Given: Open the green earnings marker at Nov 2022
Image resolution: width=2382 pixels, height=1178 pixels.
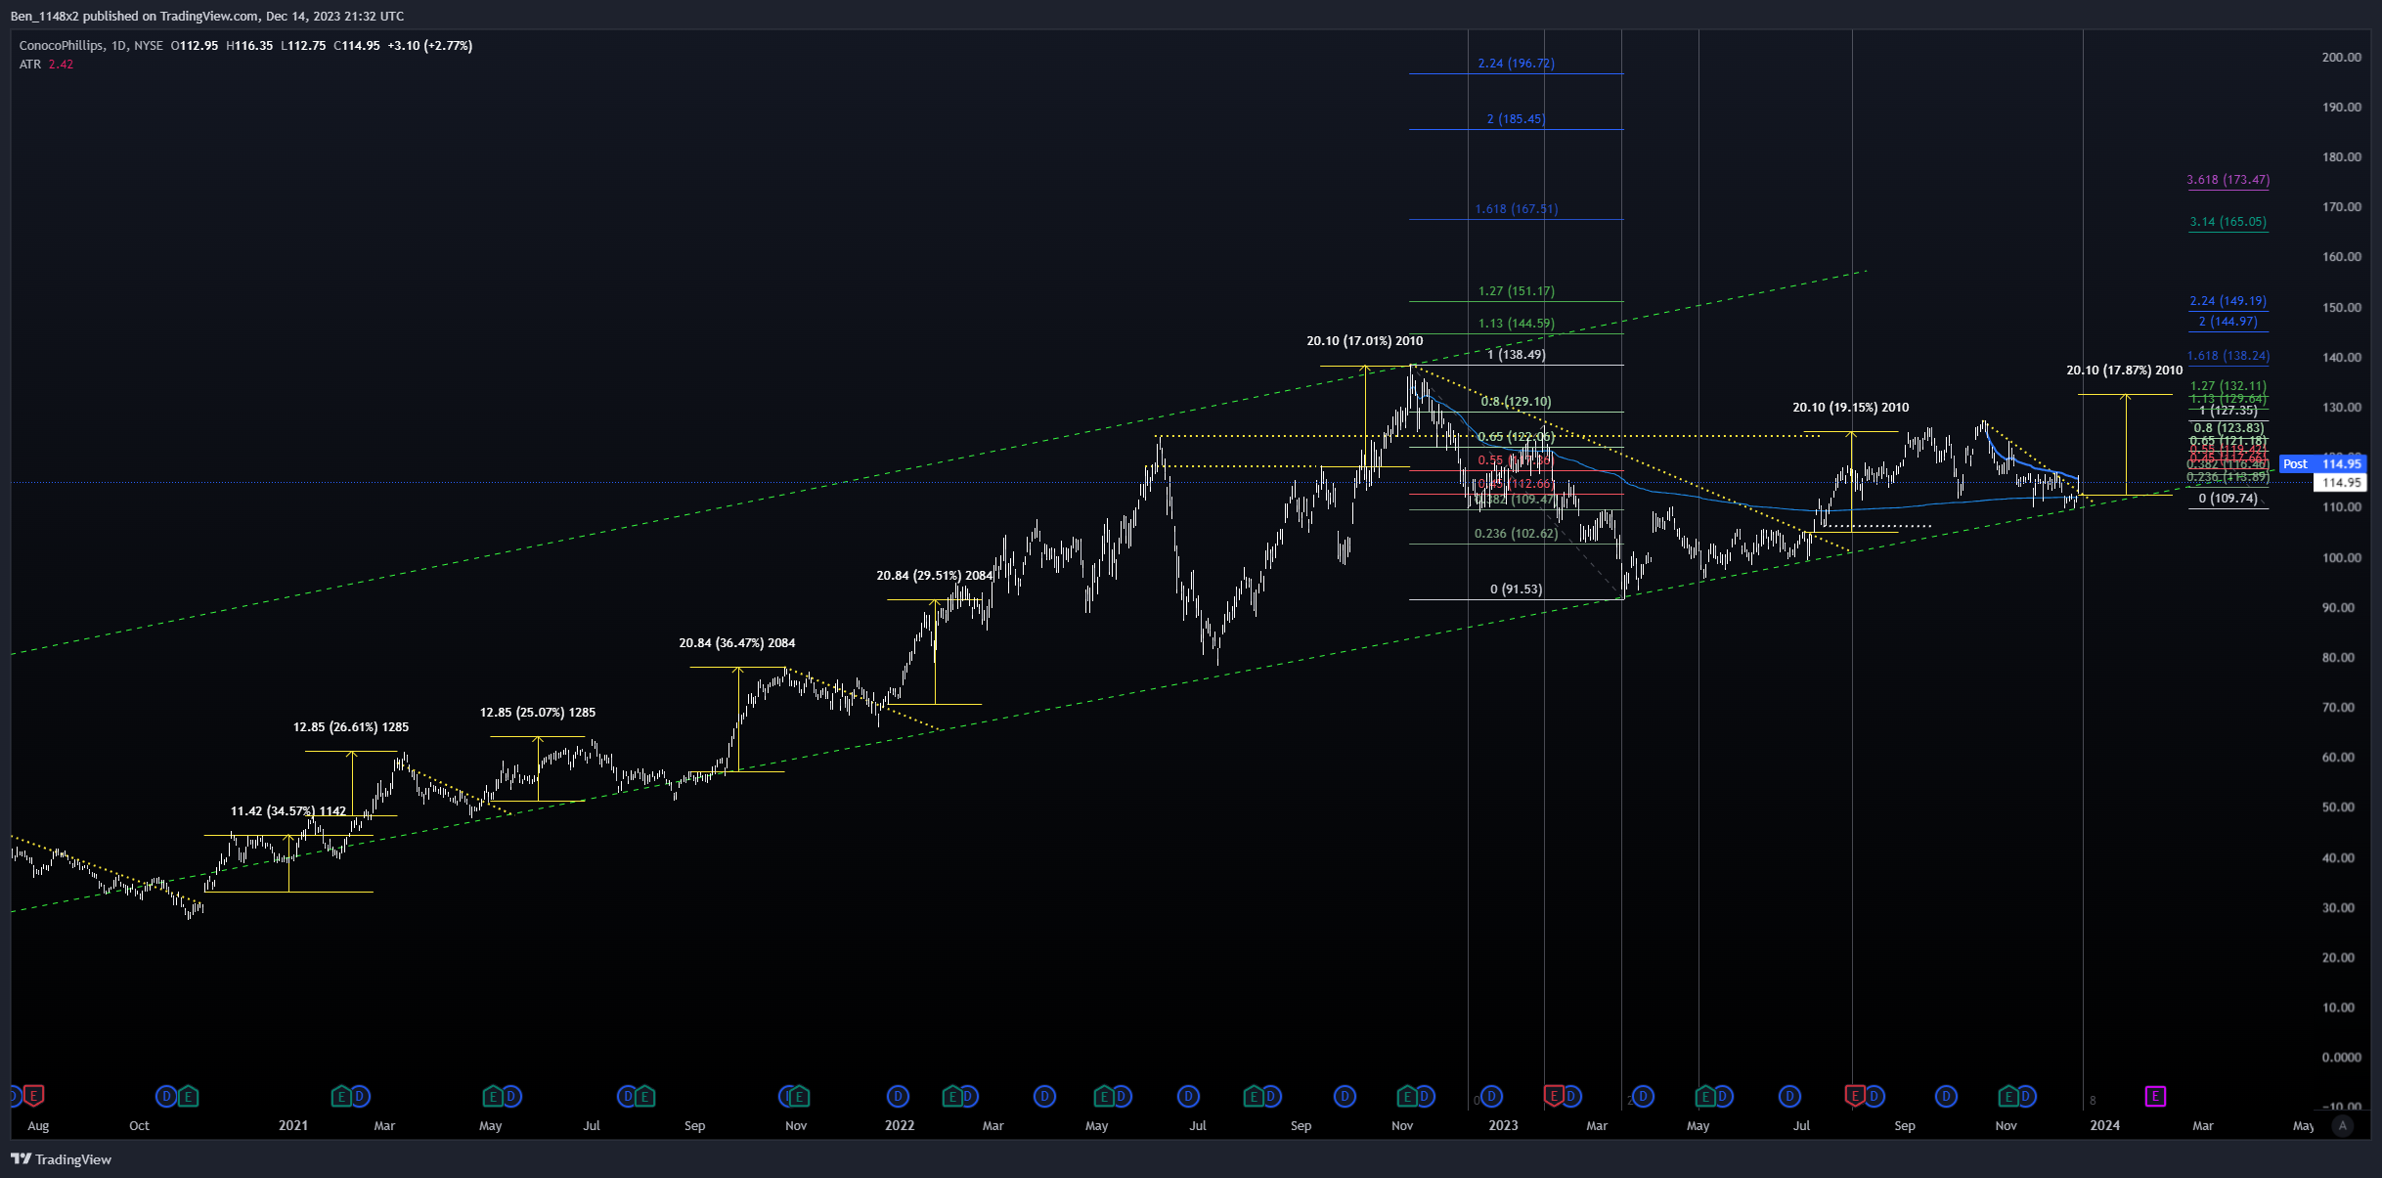Looking at the screenshot, I should coord(1406,1096).
